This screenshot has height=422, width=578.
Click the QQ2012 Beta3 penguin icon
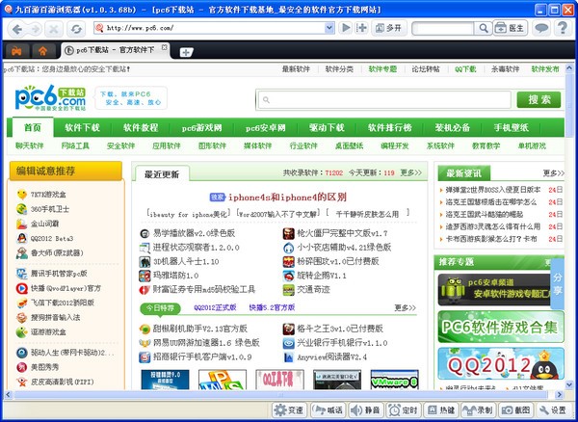(22, 238)
